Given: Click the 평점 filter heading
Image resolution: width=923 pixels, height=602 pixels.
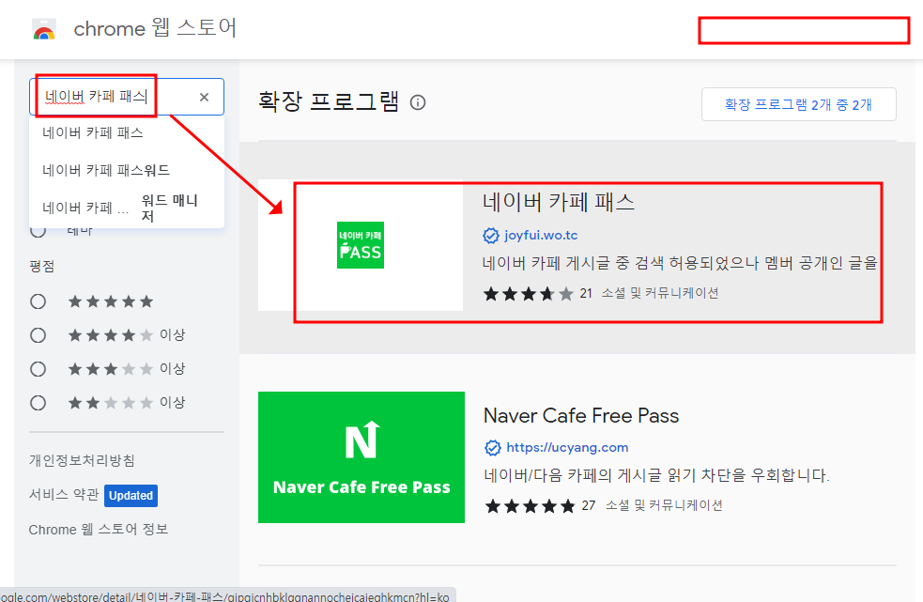Looking at the screenshot, I should (42, 266).
